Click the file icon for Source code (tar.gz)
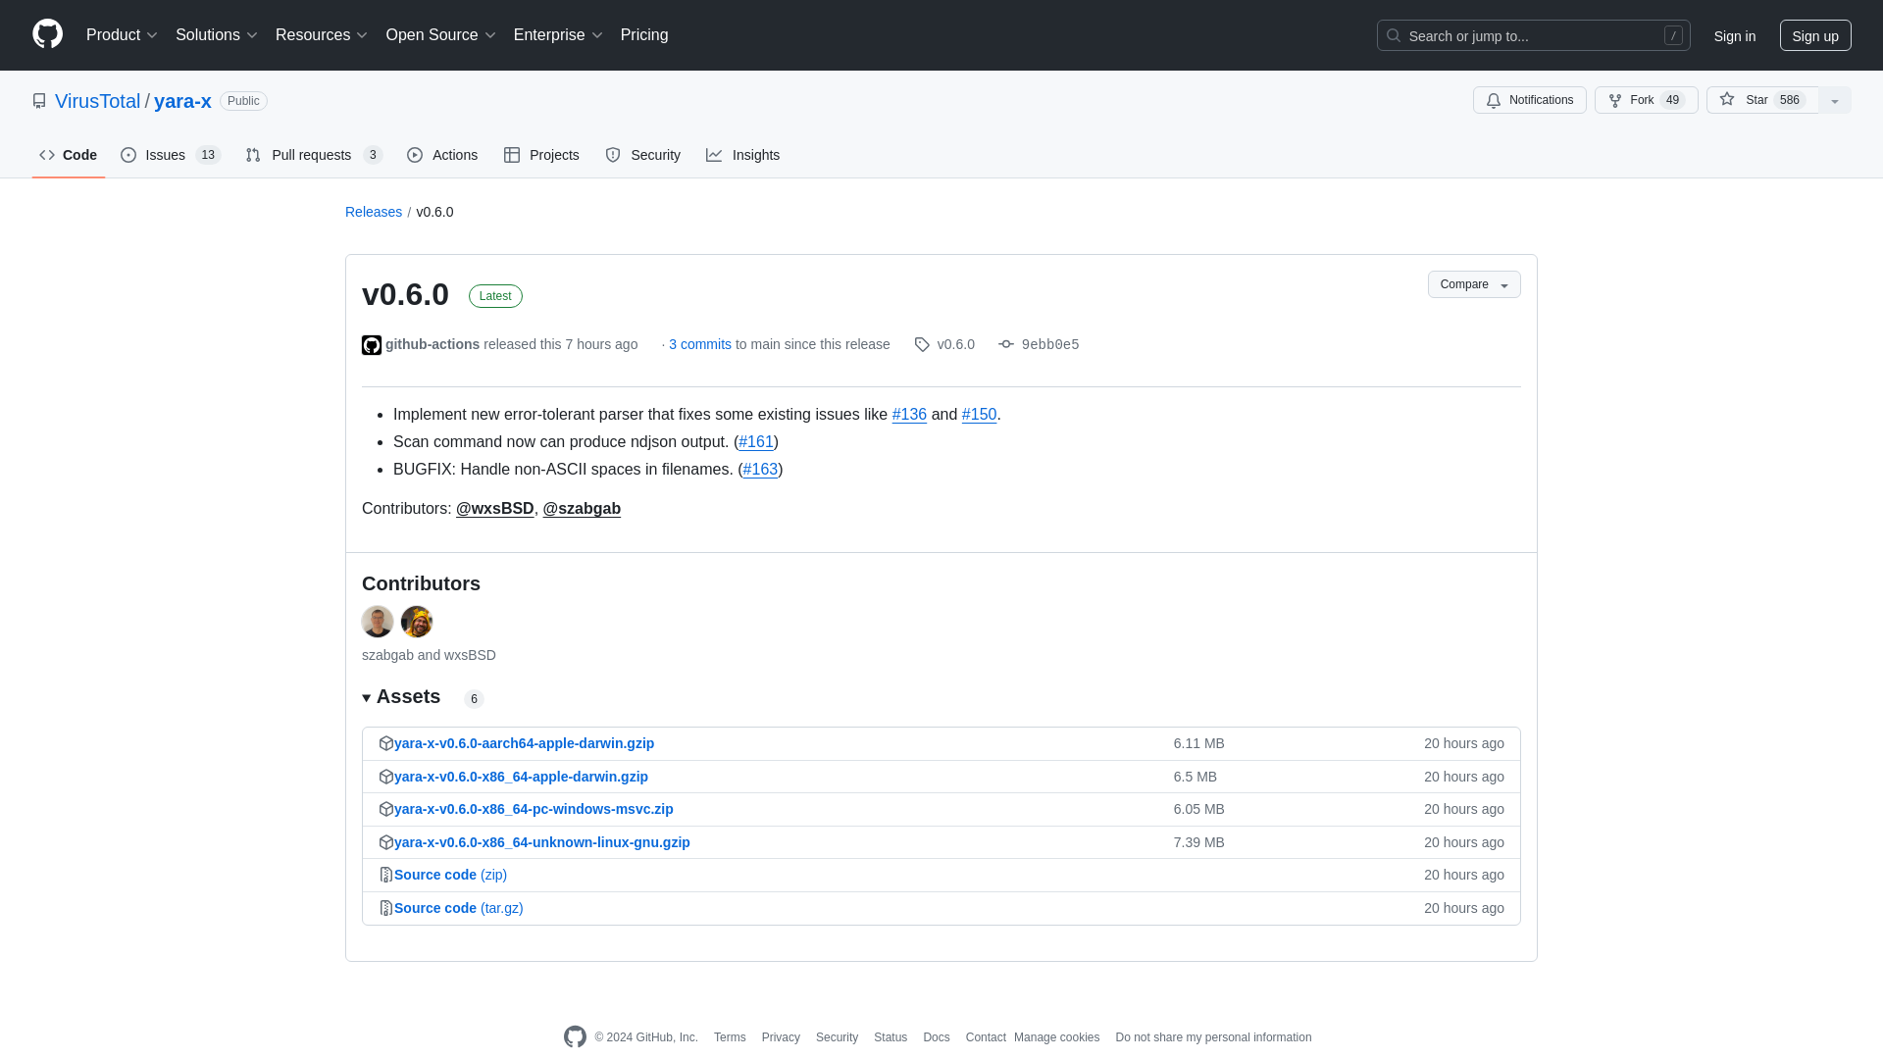This screenshot has height=1059, width=1883. (386, 909)
